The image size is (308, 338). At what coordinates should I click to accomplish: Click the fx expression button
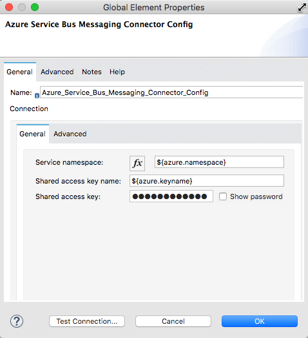click(137, 163)
